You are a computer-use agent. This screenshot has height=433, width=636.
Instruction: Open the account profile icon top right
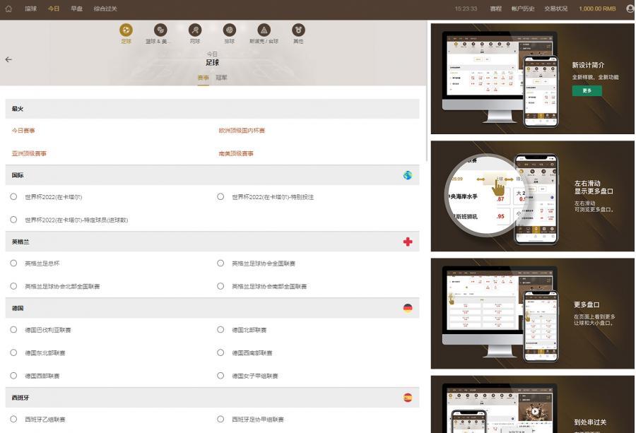628,8
